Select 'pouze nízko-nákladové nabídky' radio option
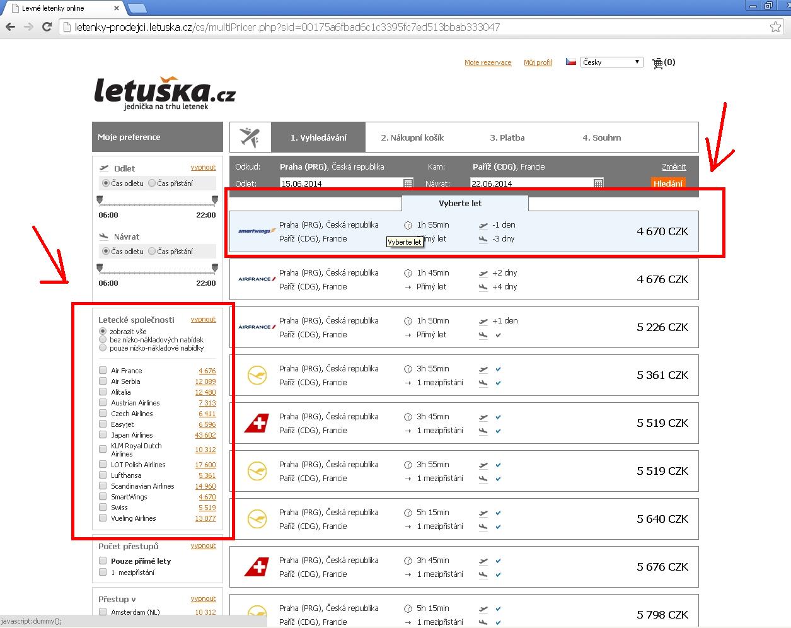 point(103,347)
